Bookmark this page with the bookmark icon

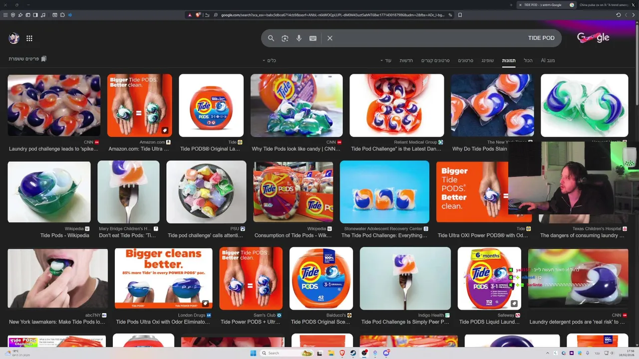[460, 15]
